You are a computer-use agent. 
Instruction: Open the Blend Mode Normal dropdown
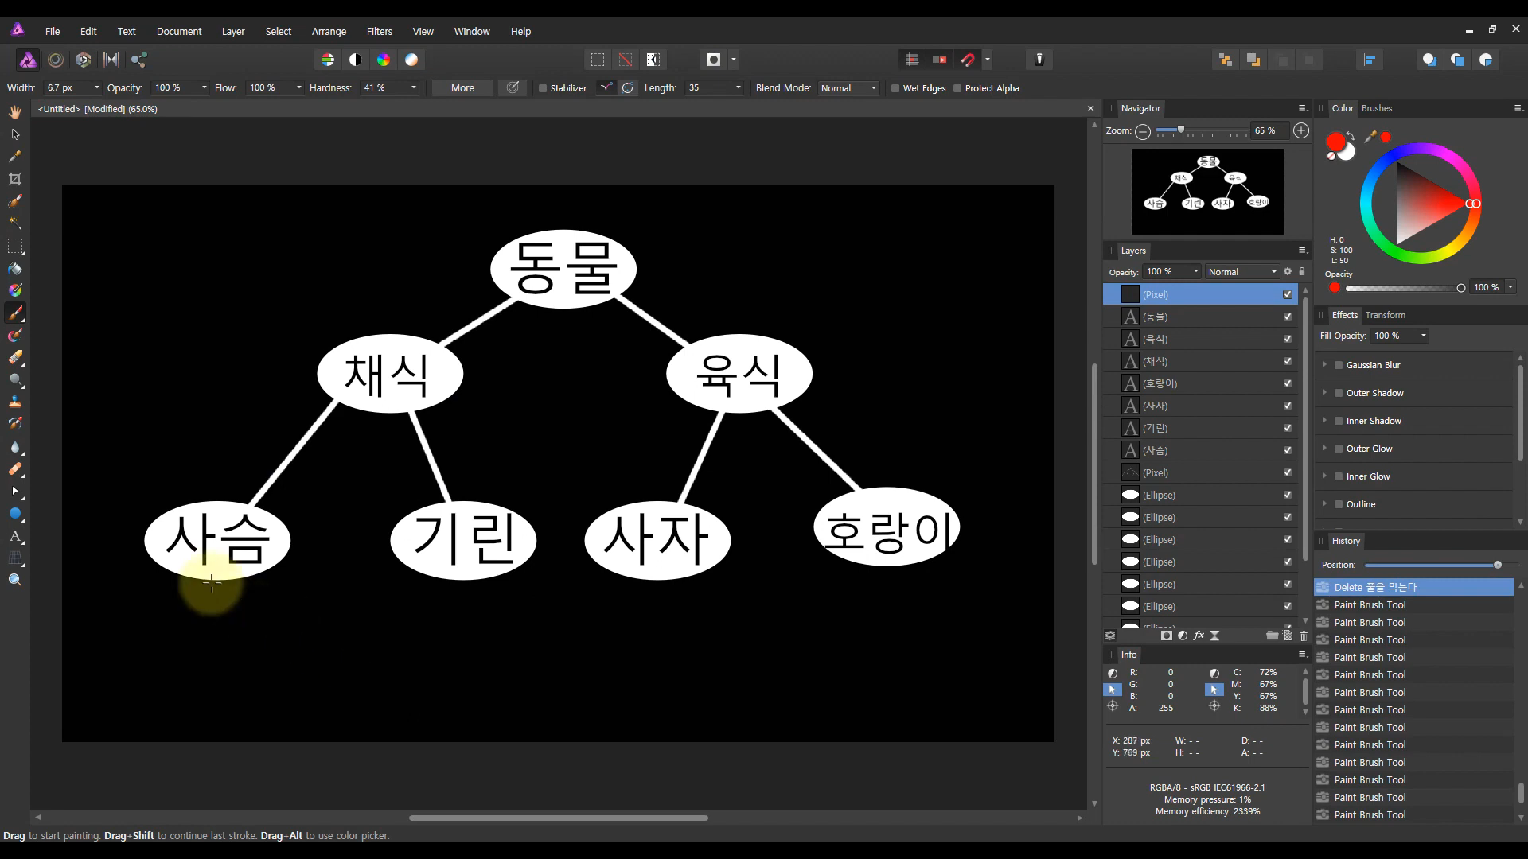point(848,88)
